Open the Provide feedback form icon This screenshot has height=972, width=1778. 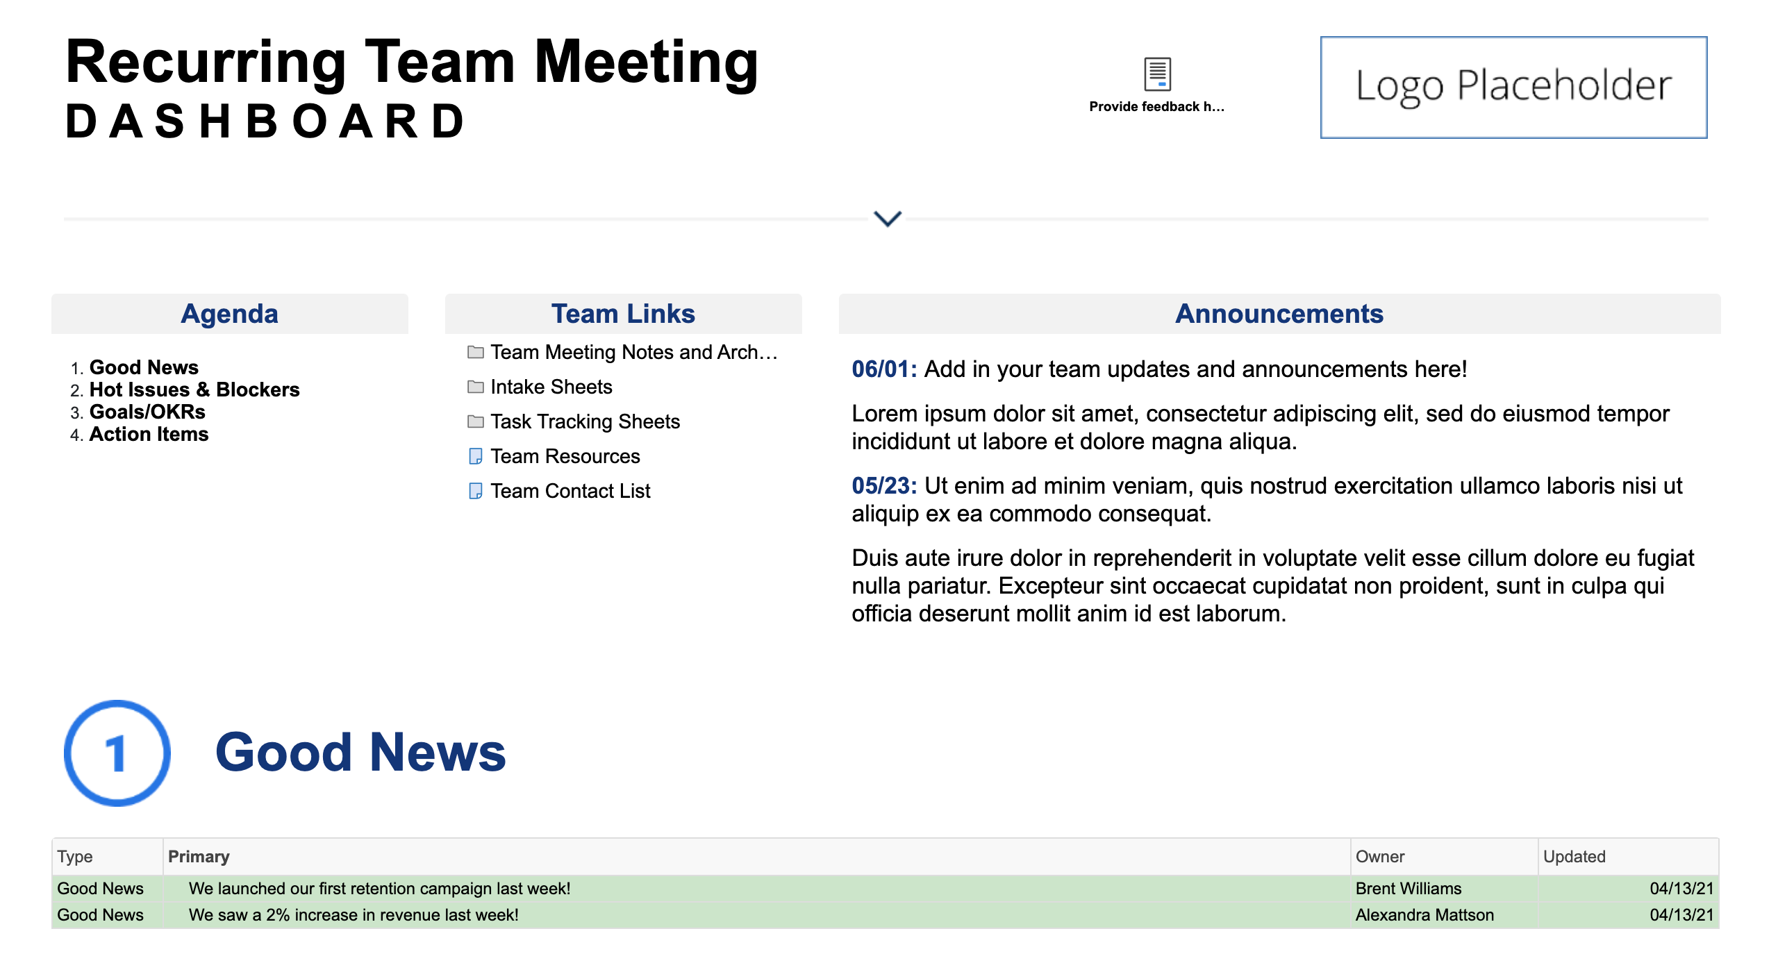click(x=1157, y=74)
